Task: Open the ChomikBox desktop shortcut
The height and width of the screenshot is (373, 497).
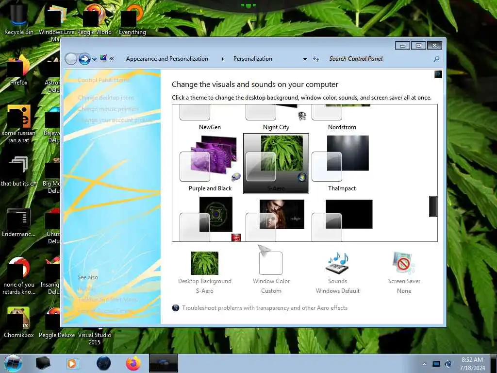Action: coord(19,322)
